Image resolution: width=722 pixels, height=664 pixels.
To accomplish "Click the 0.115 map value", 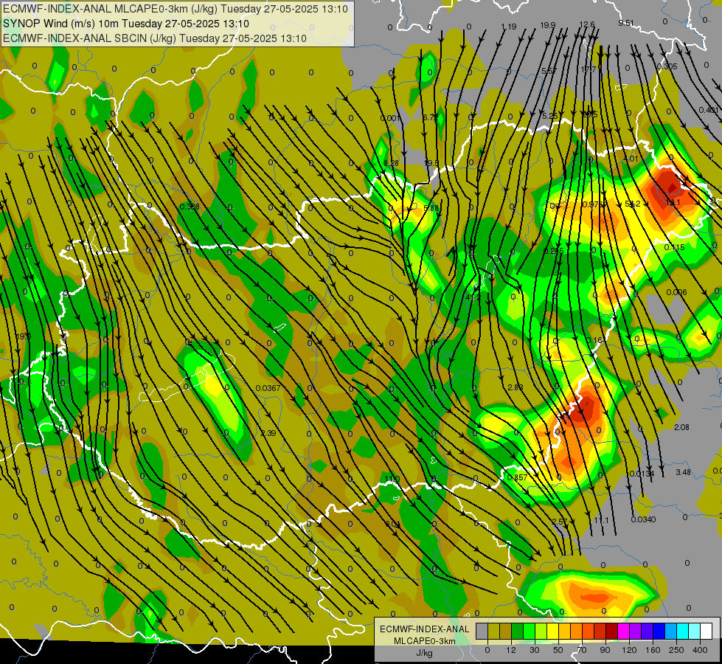I will click(674, 247).
